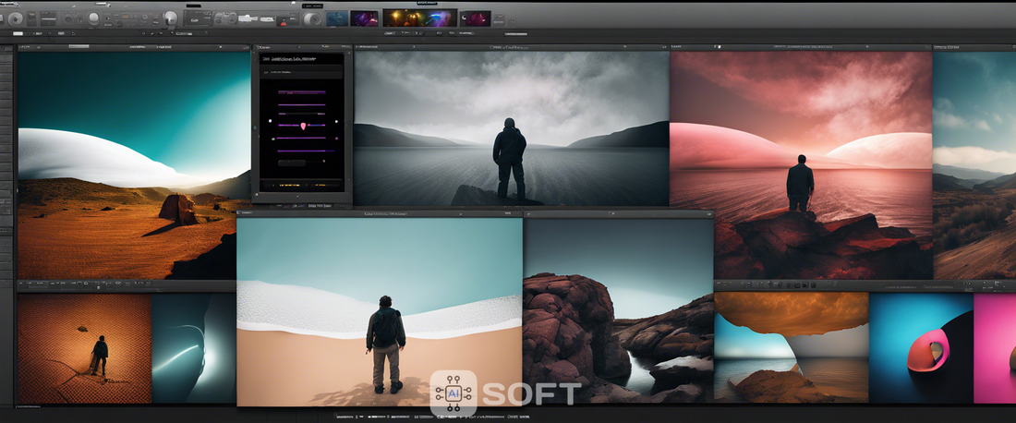Screen dimensions: 1016x423
Task: Click the top purple slider in the dark panel
Action: (301, 92)
